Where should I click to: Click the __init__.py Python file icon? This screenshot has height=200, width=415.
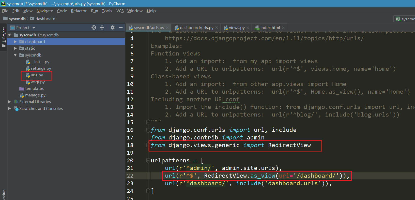tap(28, 62)
